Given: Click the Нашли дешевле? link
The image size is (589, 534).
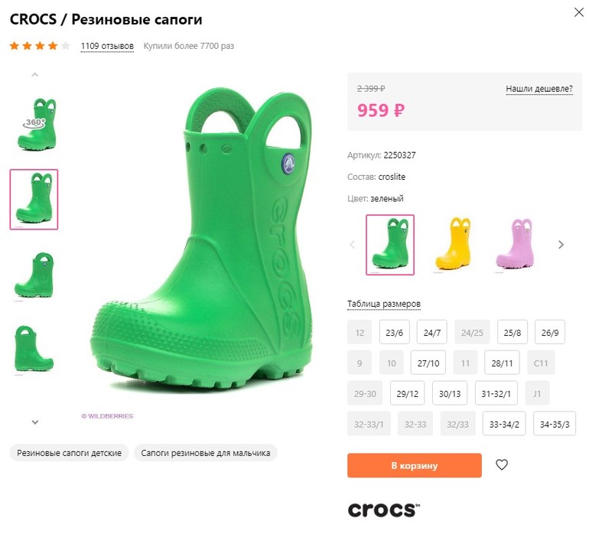Looking at the screenshot, I should click(539, 89).
